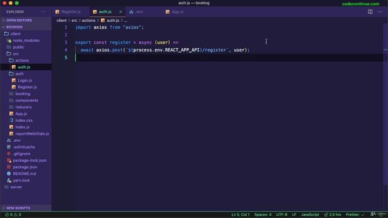Change file encoding UTF-8
The width and height of the screenshot is (388, 218).
click(281, 214)
